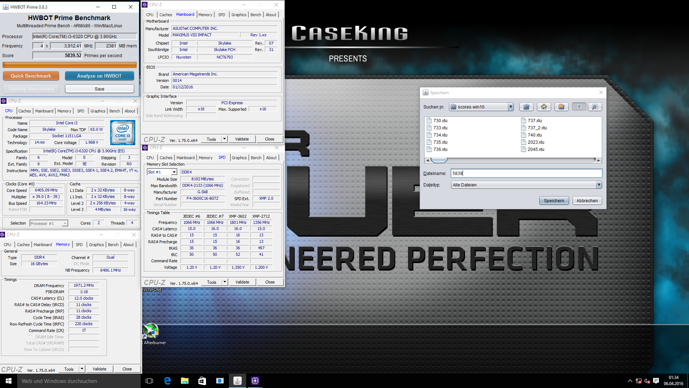This screenshot has height=388, width=689.
Task: Launch Microsoft Edge from the taskbar
Action: tap(167, 381)
